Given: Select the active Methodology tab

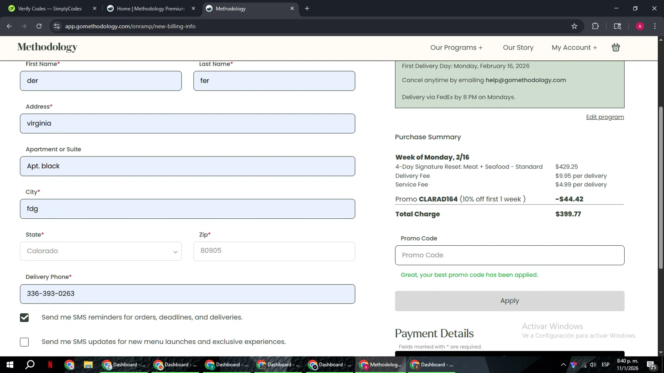Looking at the screenshot, I should coord(250,8).
